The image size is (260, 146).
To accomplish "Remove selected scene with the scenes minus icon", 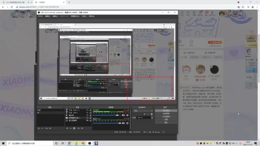I will (x=42, y=128).
